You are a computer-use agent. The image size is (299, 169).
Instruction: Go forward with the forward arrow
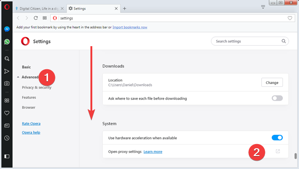click(27, 18)
